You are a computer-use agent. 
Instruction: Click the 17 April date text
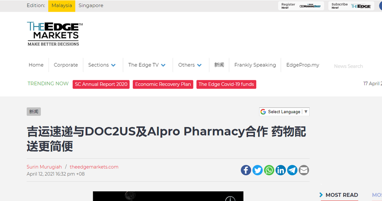373,84
